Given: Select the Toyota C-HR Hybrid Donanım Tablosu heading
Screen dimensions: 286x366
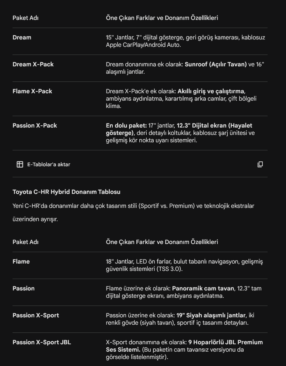Looking at the screenshot, I should [x=67, y=192].
